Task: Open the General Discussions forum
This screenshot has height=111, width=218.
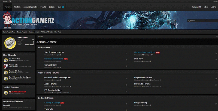Action: coord(54,58)
